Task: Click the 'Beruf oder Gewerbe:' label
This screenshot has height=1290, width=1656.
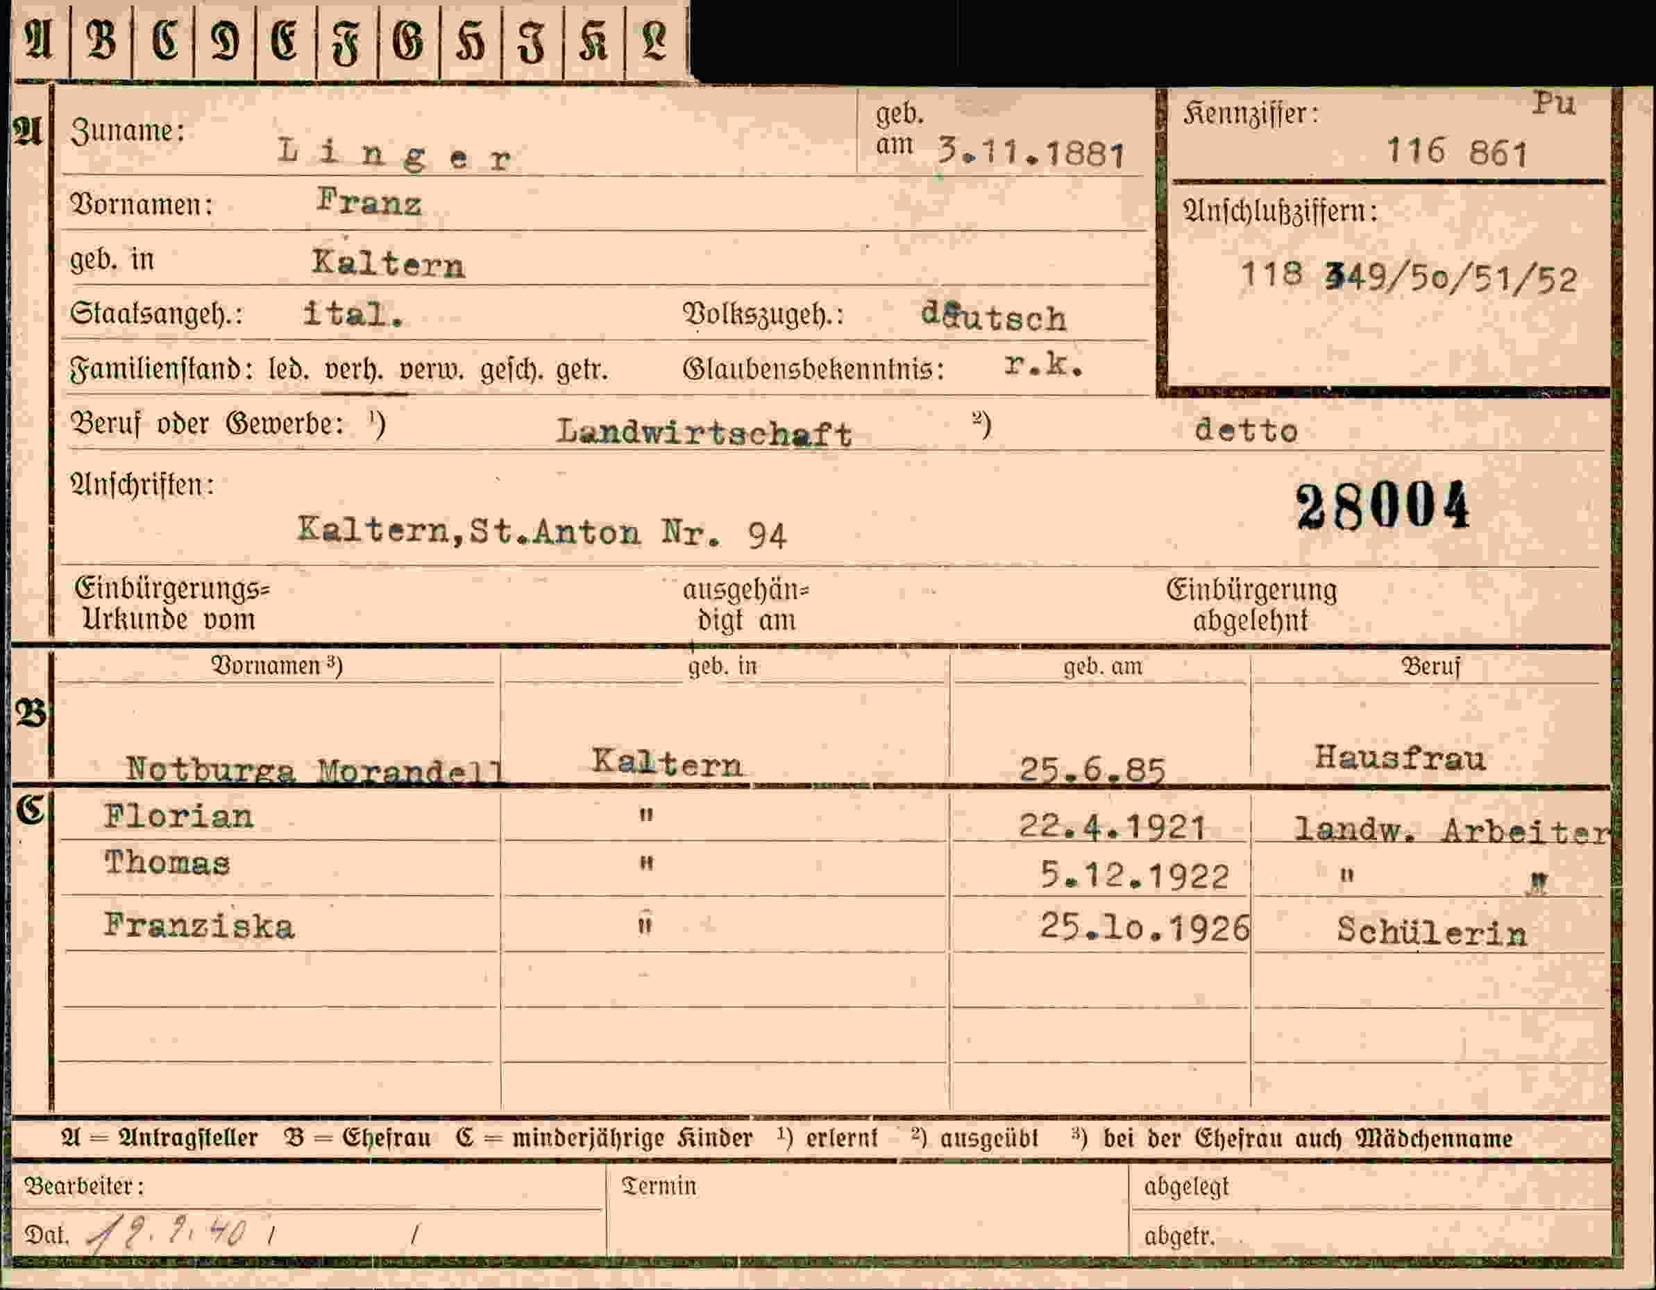Action: (206, 424)
